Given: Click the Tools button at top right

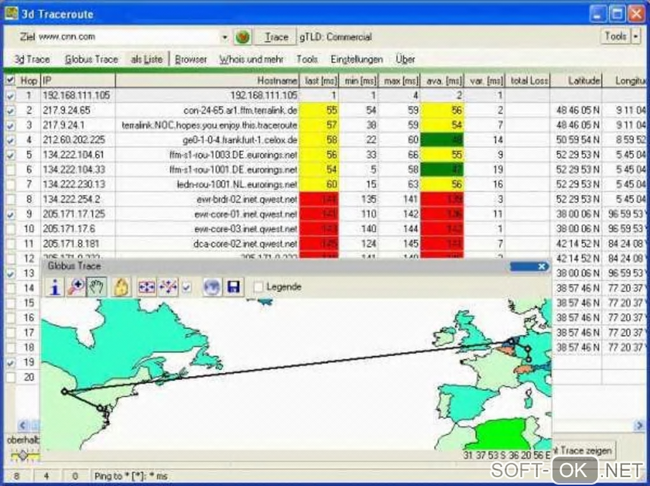Looking at the screenshot, I should pyautogui.click(x=616, y=36).
